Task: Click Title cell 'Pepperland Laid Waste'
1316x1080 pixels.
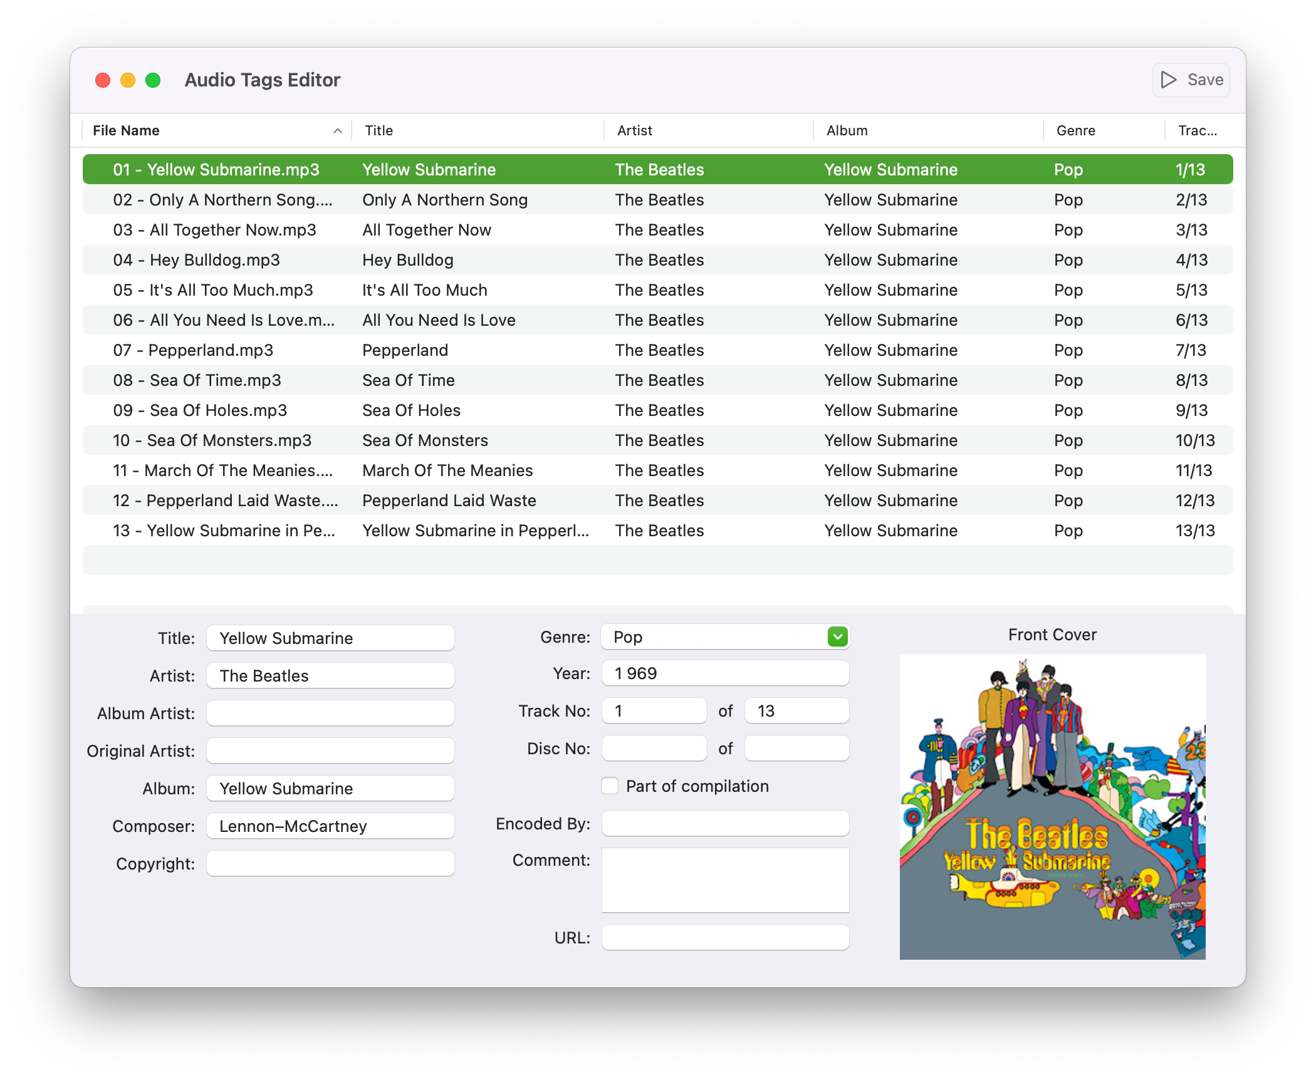Action: 449,500
